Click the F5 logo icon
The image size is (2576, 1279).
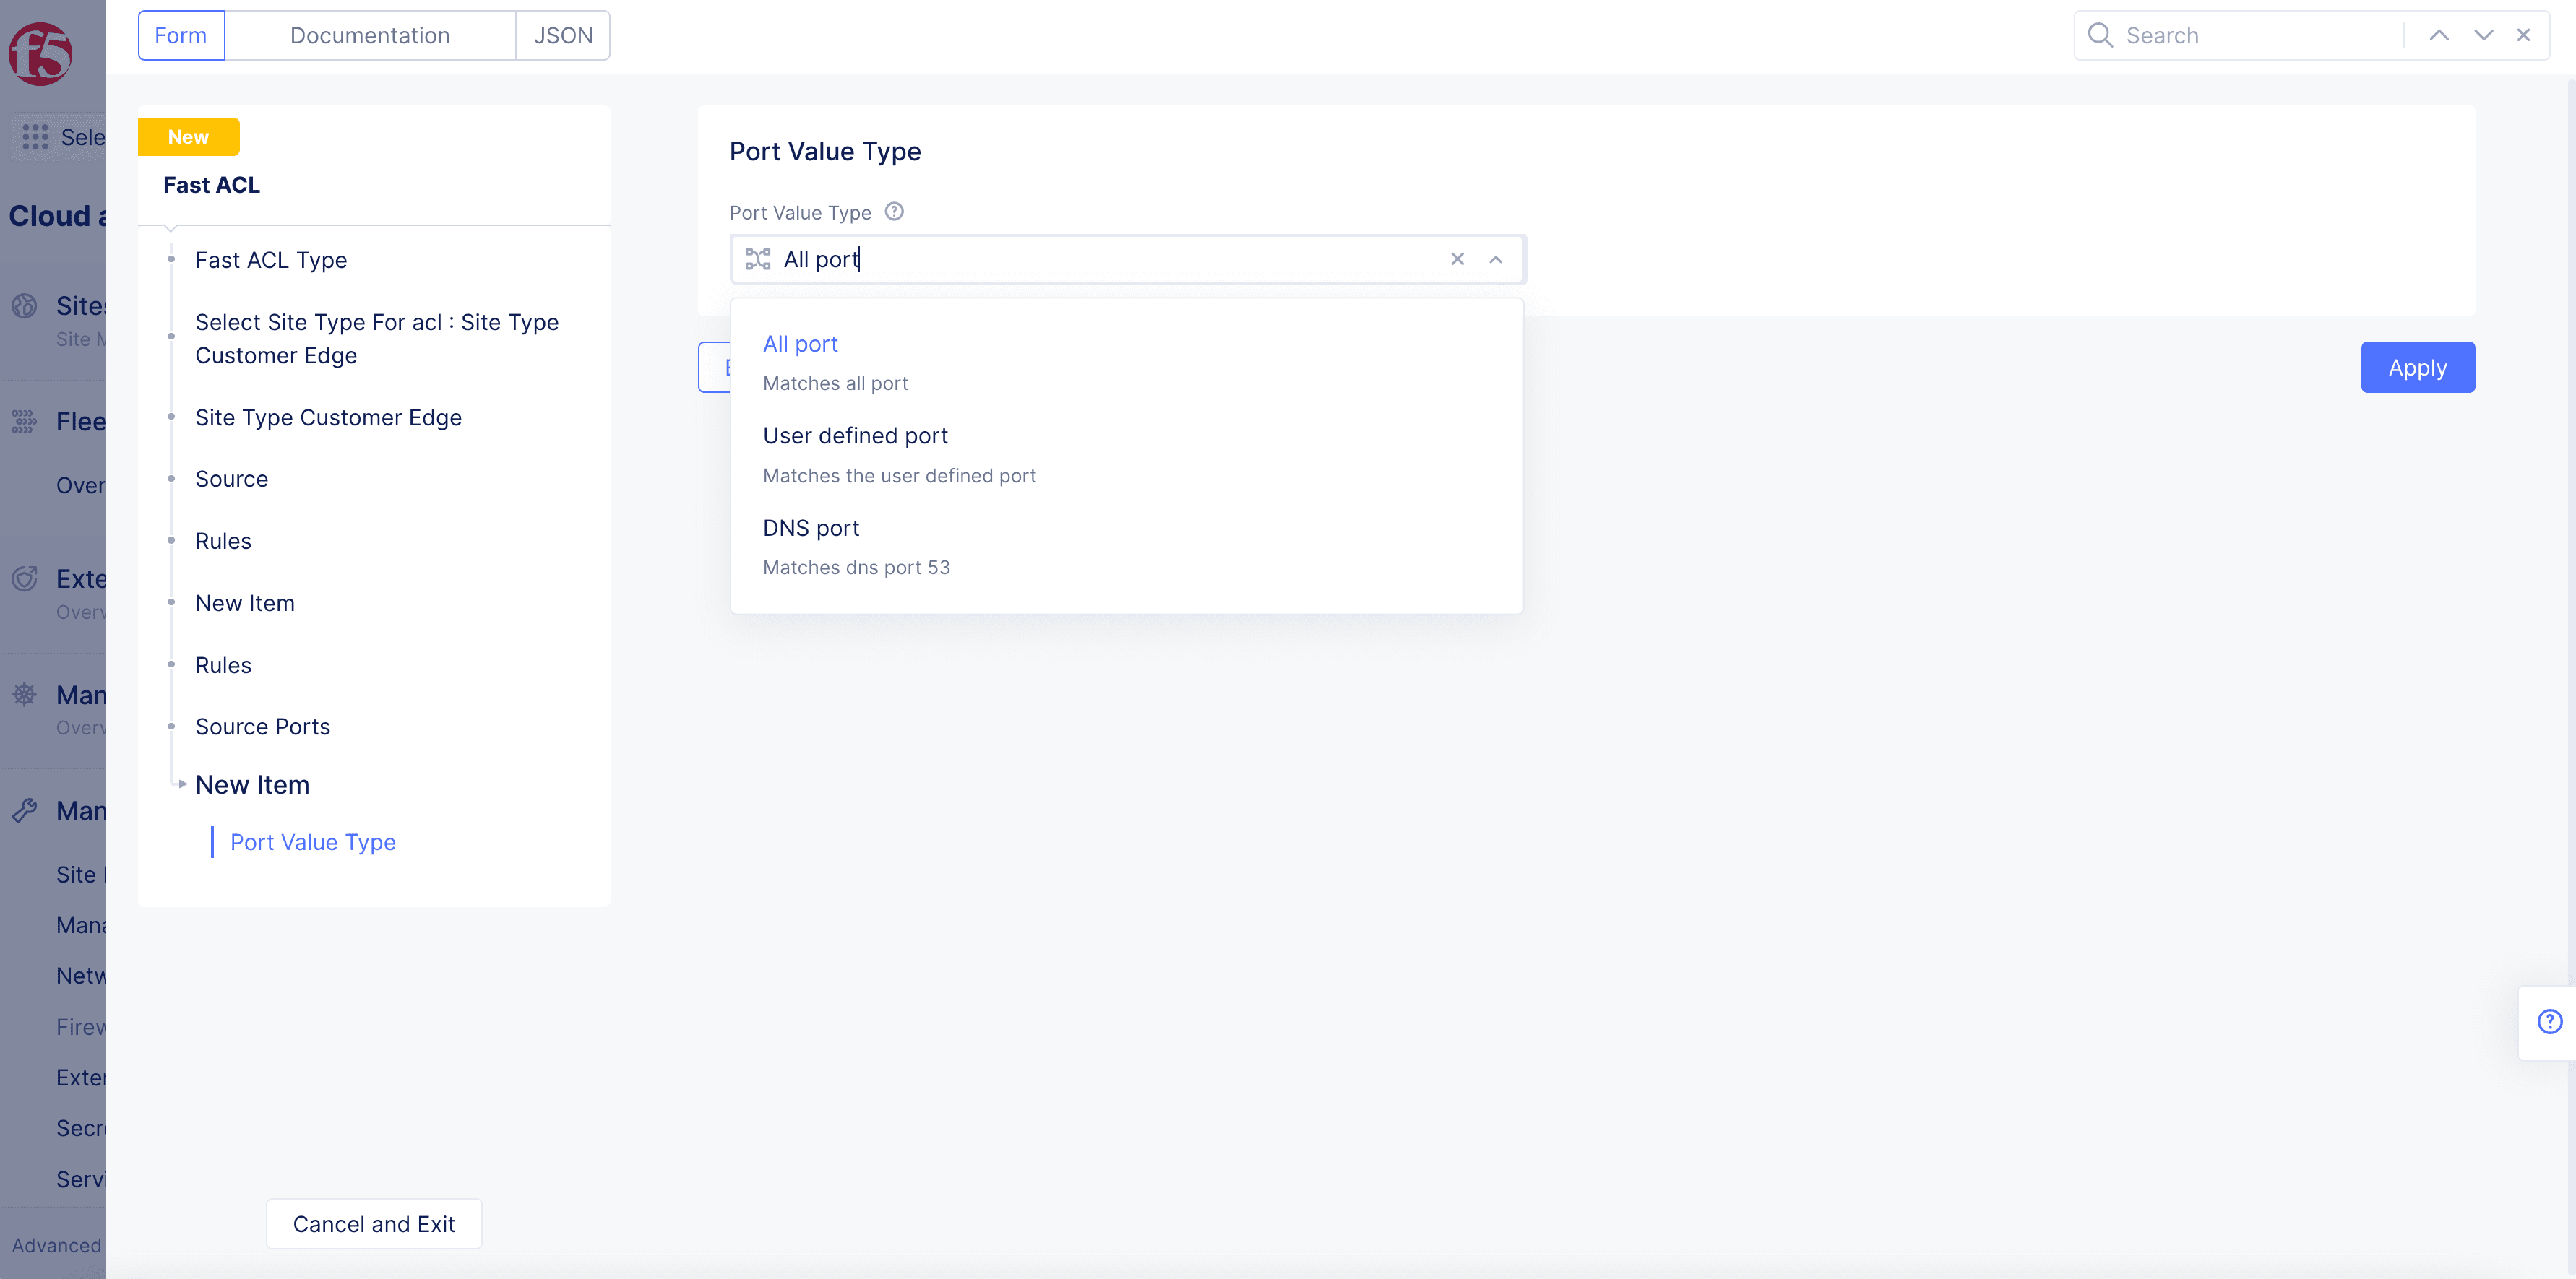click(40, 54)
